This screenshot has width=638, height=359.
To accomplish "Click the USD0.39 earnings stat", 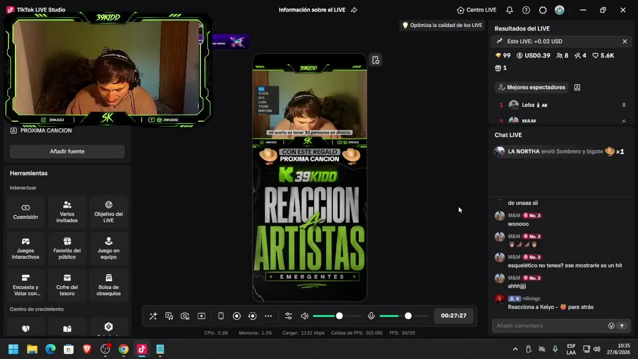I will click(x=533, y=55).
